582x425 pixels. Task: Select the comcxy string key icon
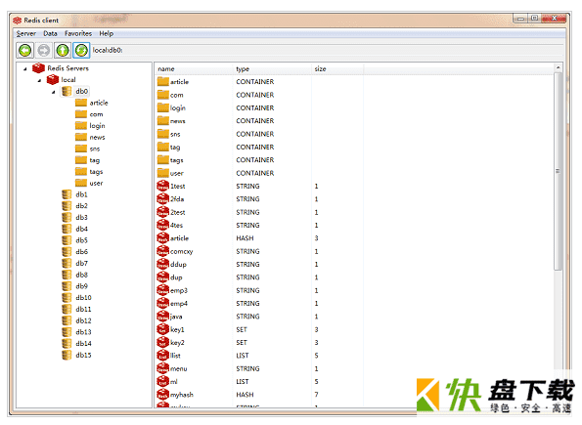[x=163, y=251]
